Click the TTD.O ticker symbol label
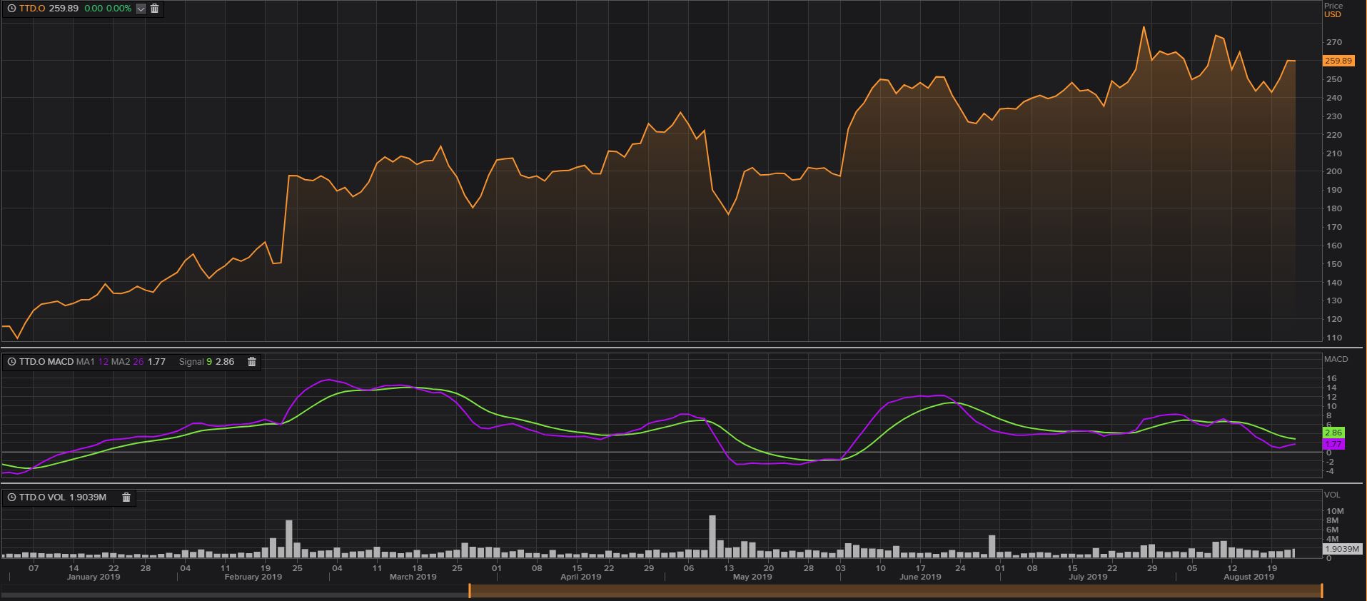Image resolution: width=1367 pixels, height=601 pixels. tap(33, 9)
